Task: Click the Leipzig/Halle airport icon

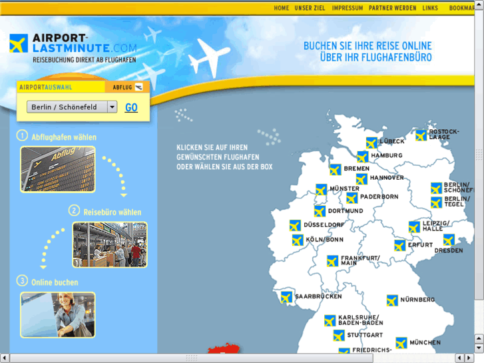Action: point(414,226)
